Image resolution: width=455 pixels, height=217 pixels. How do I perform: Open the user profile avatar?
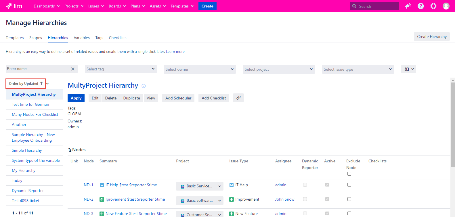[446, 6]
